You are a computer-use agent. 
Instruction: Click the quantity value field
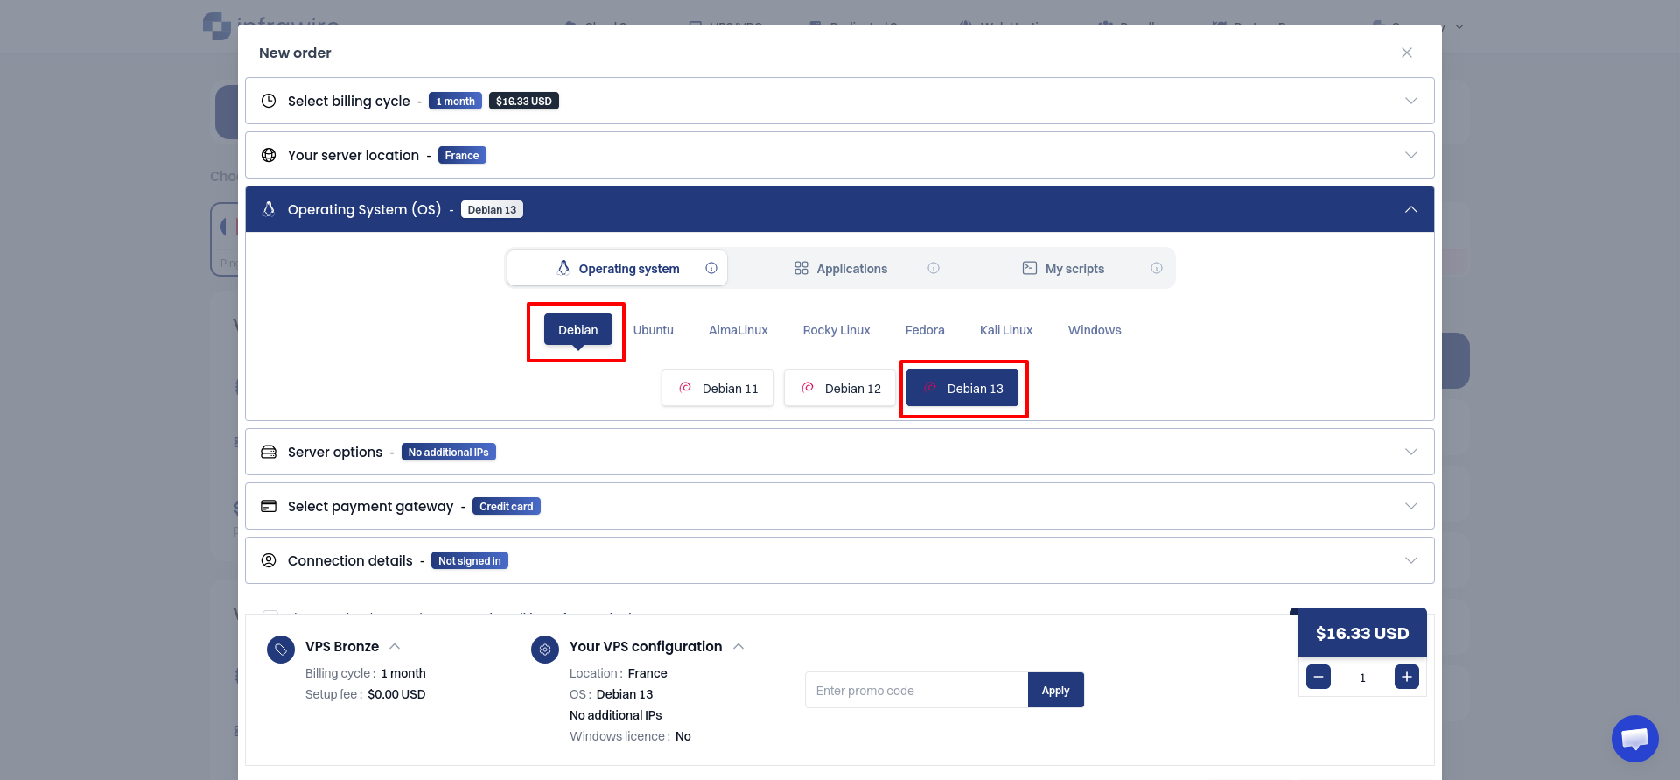click(1362, 677)
